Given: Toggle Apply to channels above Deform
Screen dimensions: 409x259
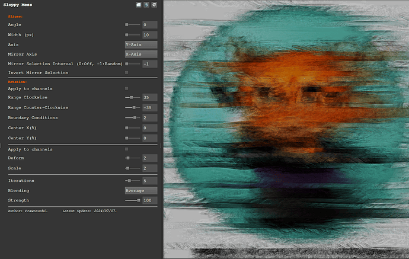Looking at the screenshot, I should 126,149.
